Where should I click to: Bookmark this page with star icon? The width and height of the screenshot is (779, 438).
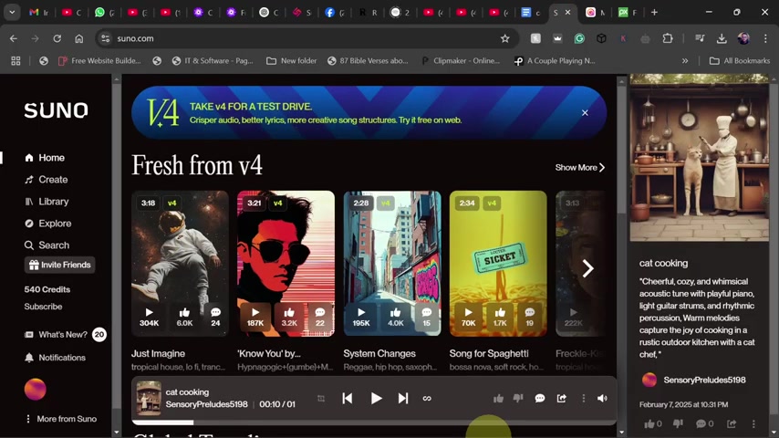[x=505, y=38]
